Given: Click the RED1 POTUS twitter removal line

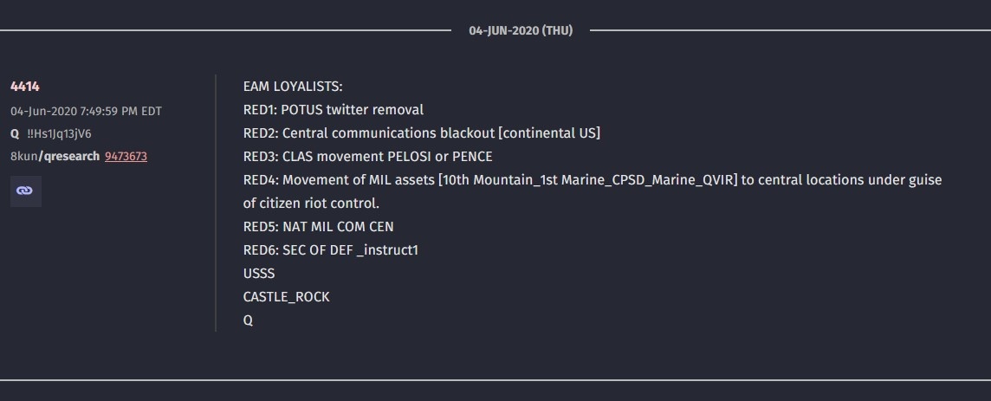Looking at the screenshot, I should coord(333,110).
